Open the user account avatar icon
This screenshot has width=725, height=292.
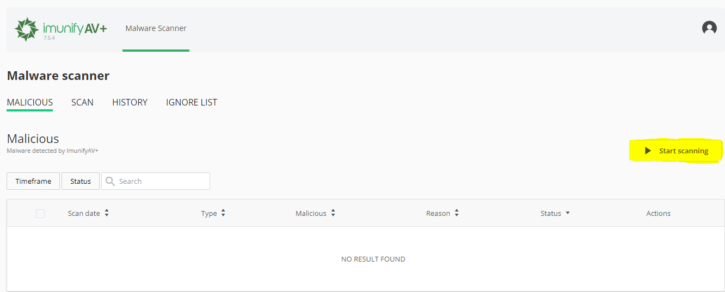(709, 28)
